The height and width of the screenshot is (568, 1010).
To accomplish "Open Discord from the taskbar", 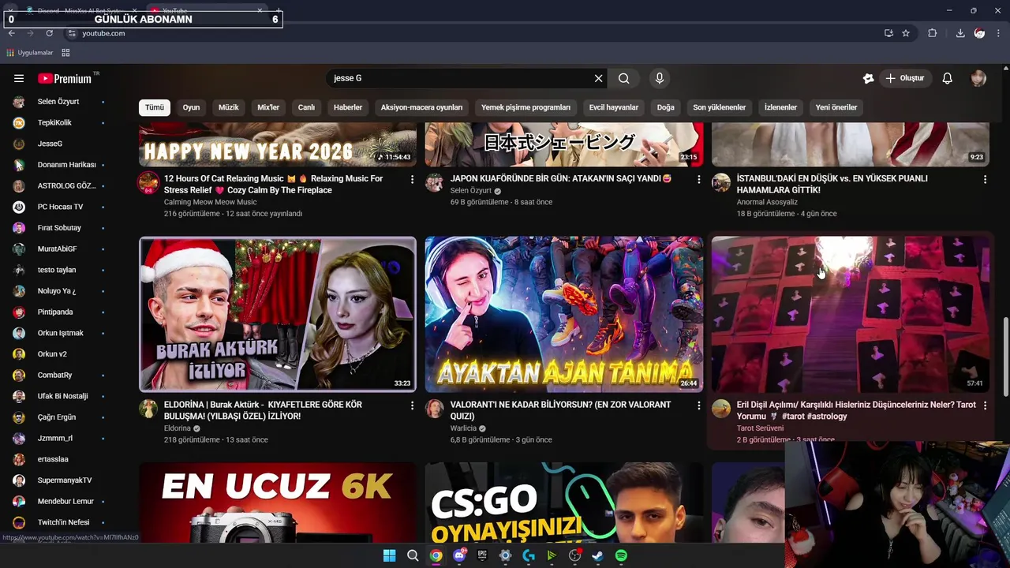I will pos(458,555).
